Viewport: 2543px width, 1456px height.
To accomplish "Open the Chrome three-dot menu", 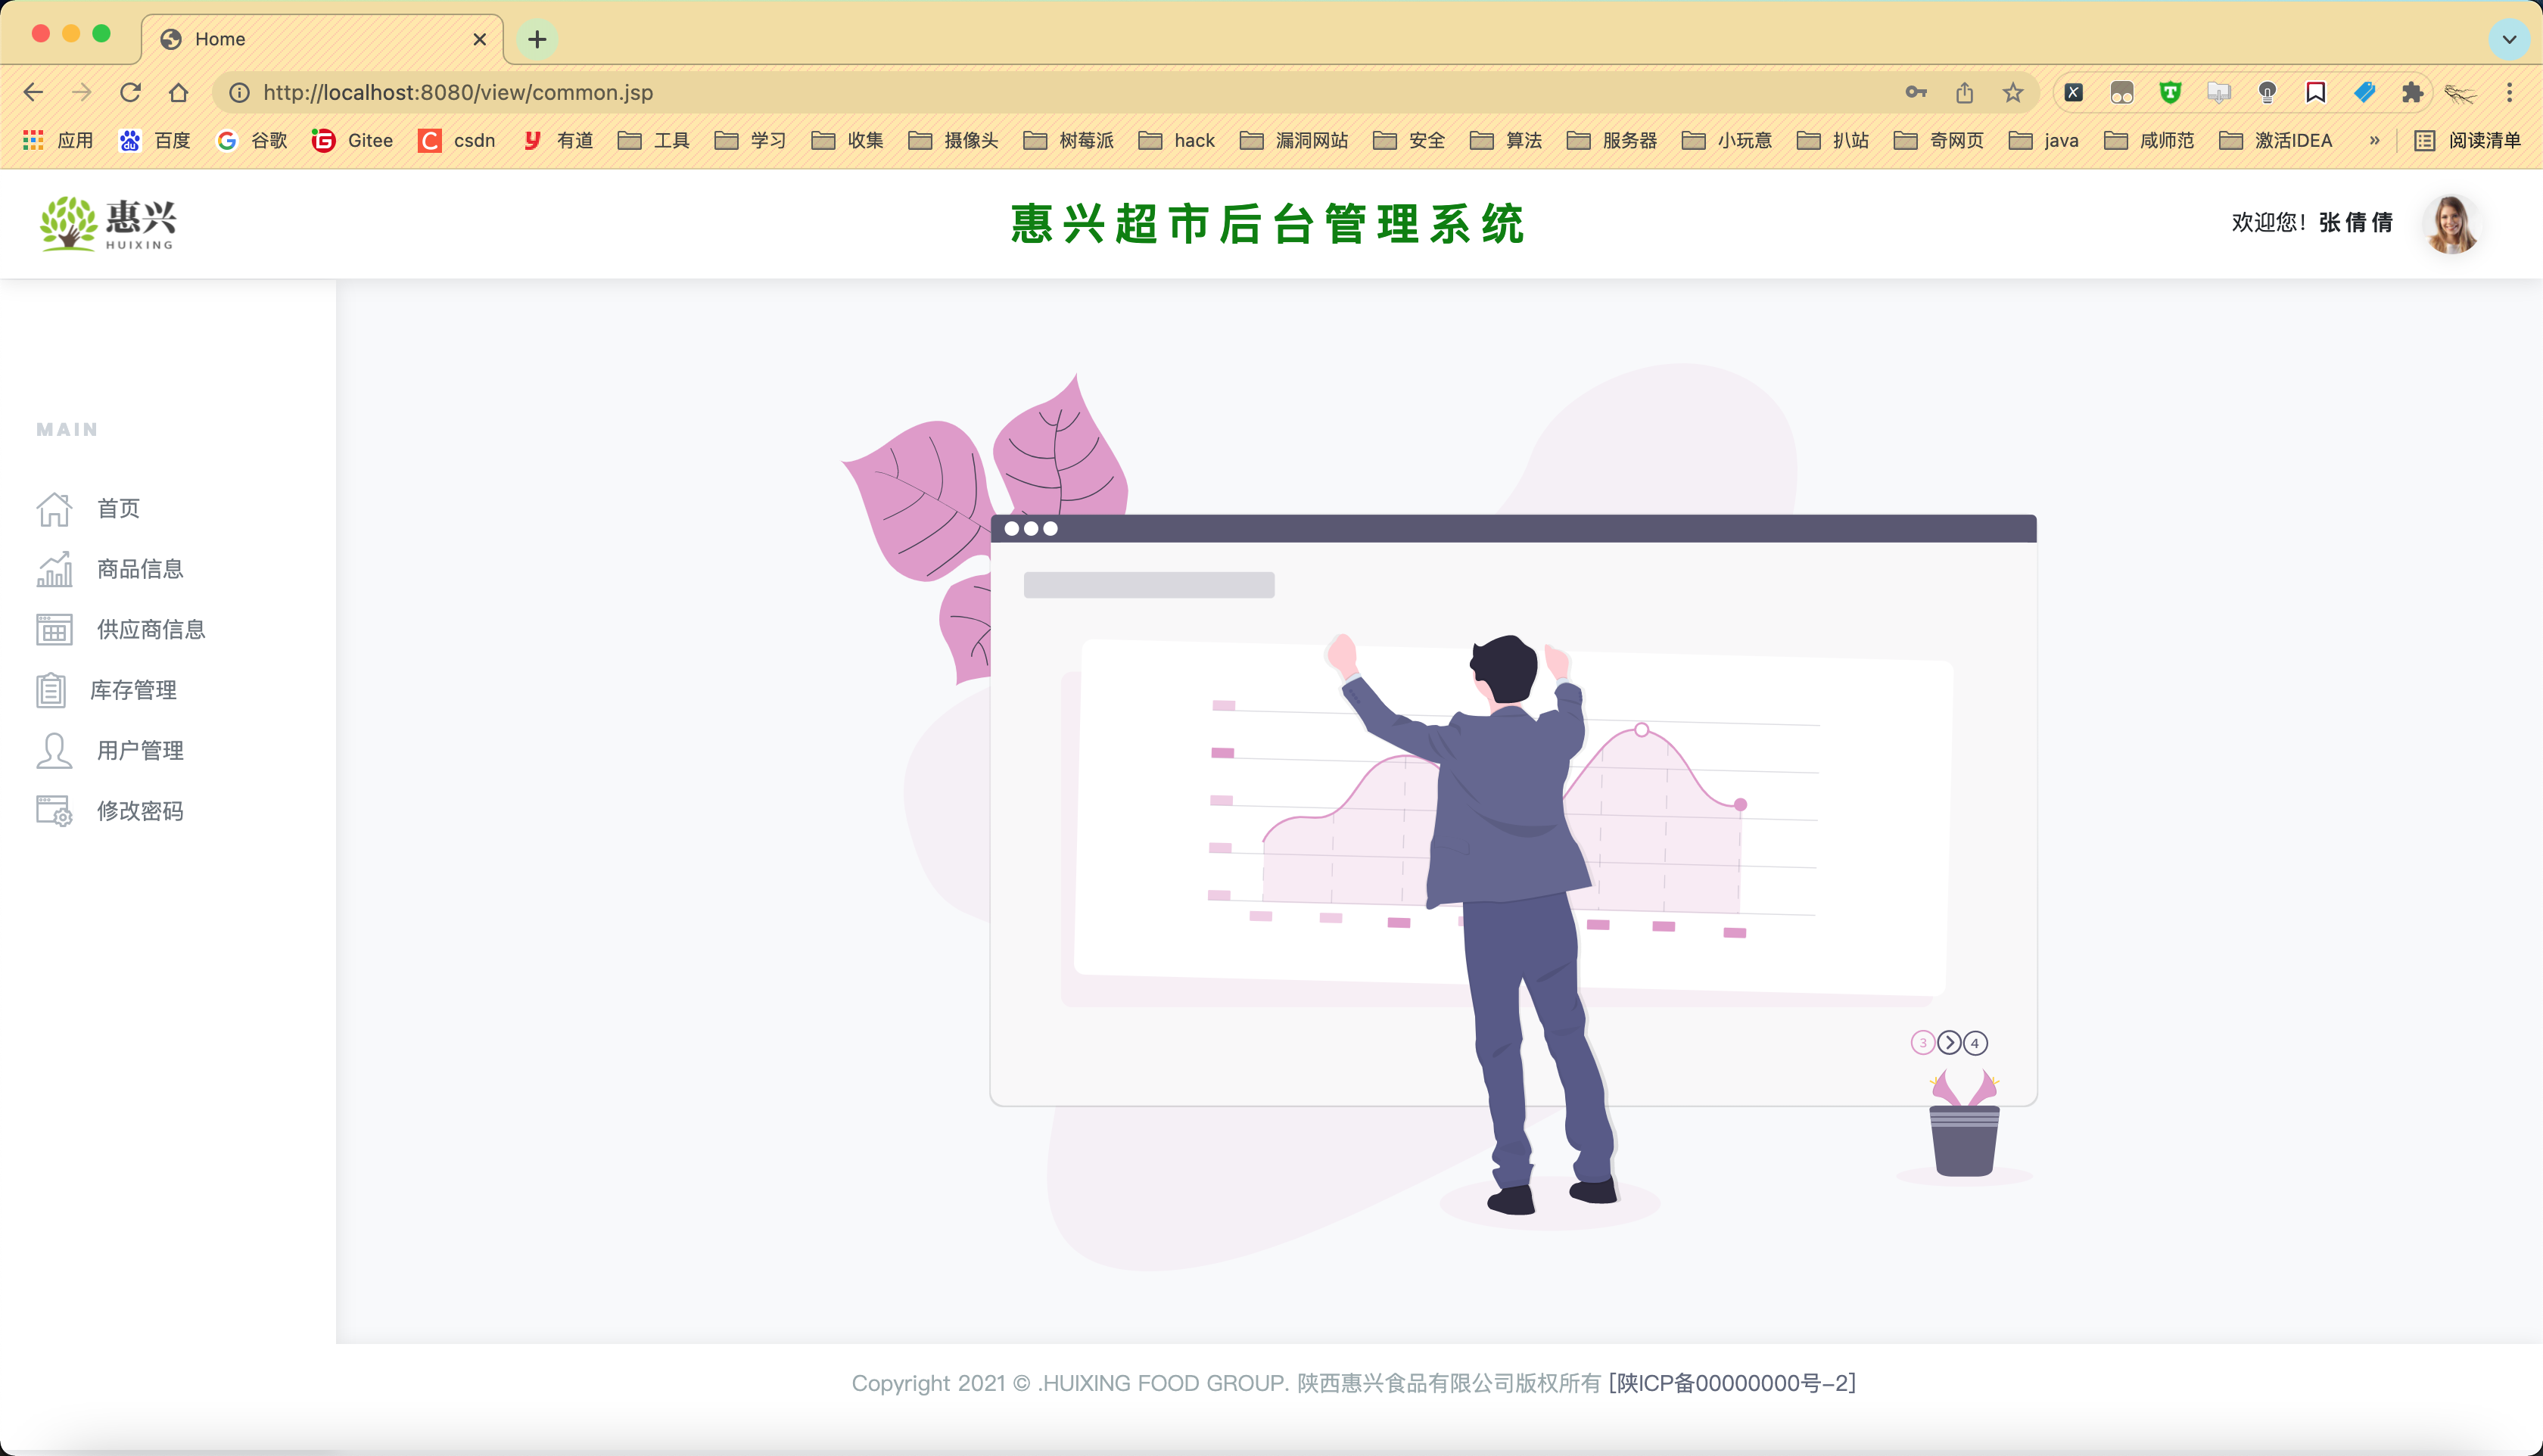I will coord(2509,92).
